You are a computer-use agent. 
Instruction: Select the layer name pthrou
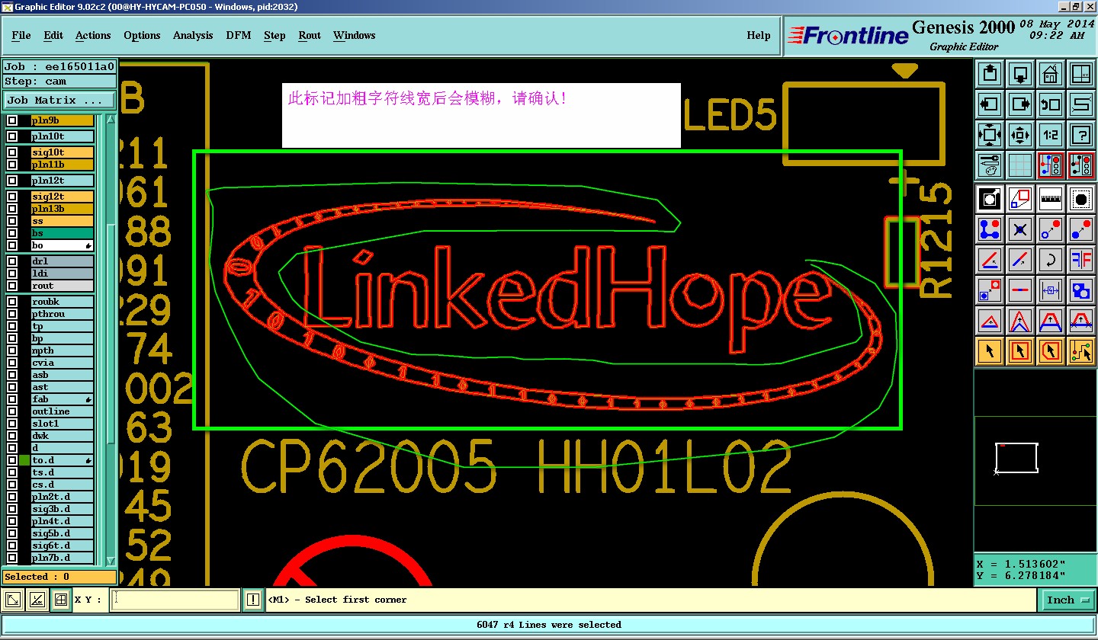tap(63, 314)
